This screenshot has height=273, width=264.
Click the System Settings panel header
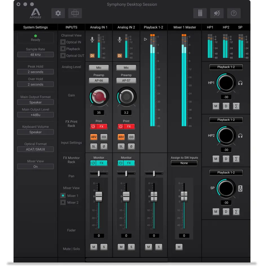pos(36,27)
